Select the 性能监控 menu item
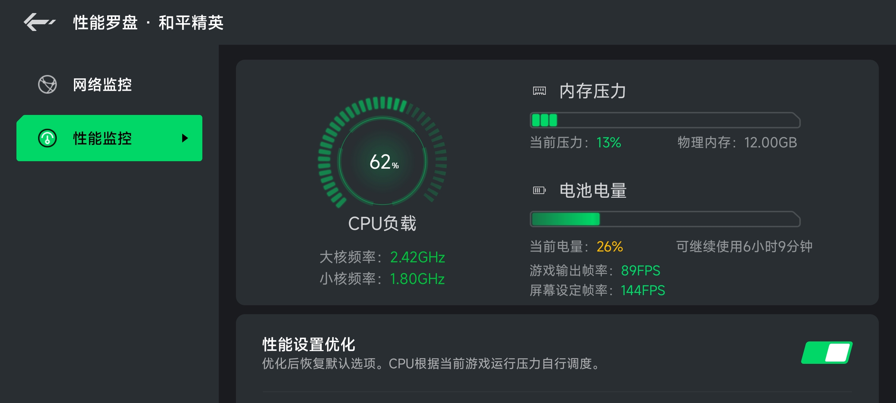This screenshot has width=896, height=403. tap(109, 138)
